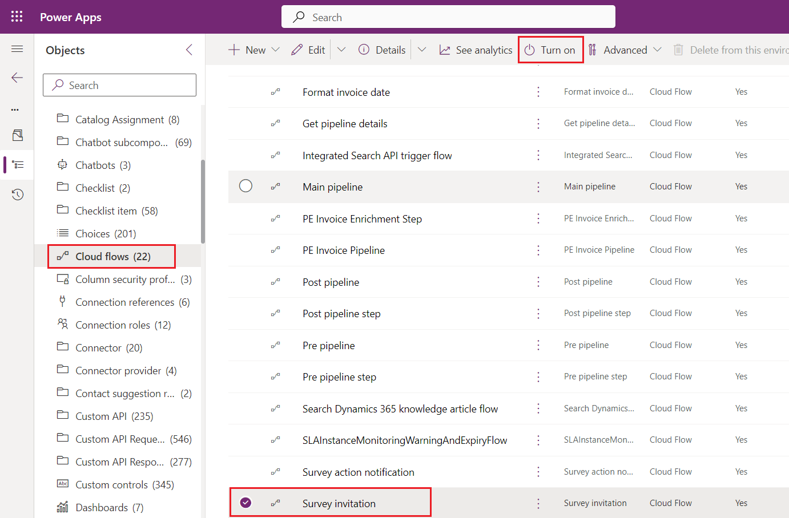Open more options for Survey action notification
Image resolution: width=789 pixels, height=518 pixels.
tap(538, 472)
